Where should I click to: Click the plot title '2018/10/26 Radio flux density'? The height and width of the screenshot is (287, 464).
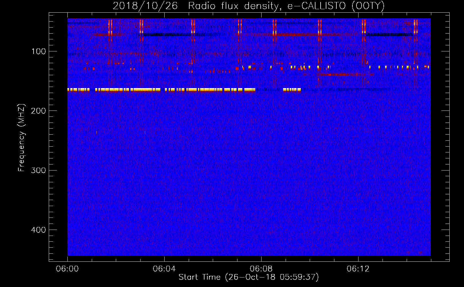pyautogui.click(x=249, y=6)
